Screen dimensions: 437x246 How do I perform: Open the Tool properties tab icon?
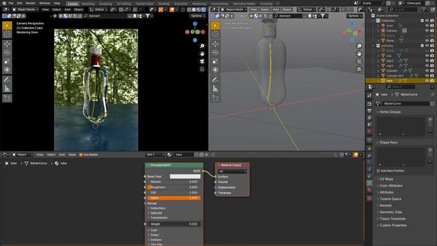click(x=369, y=96)
